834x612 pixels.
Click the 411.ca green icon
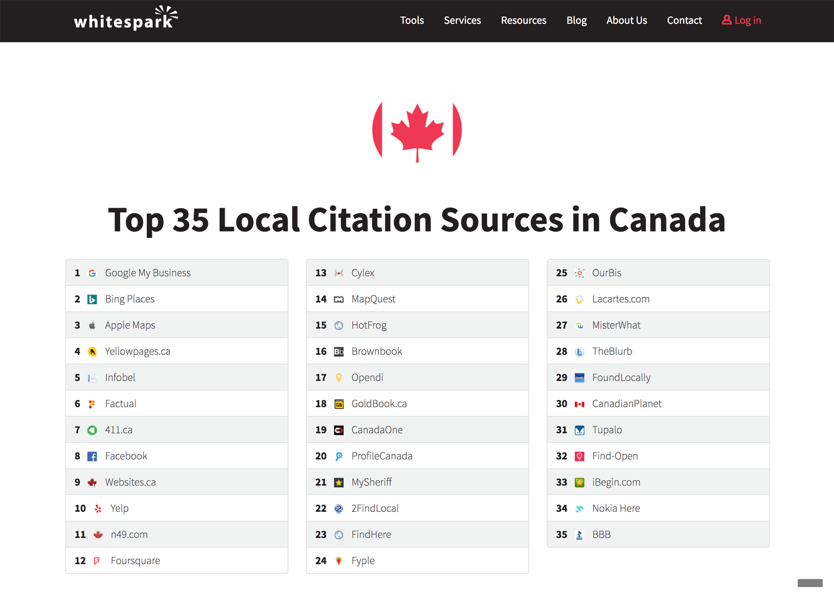[92, 430]
